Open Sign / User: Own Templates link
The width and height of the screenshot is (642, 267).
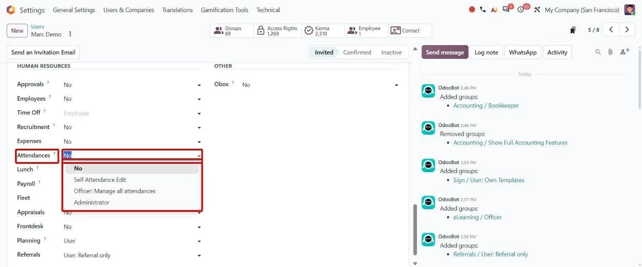click(489, 180)
